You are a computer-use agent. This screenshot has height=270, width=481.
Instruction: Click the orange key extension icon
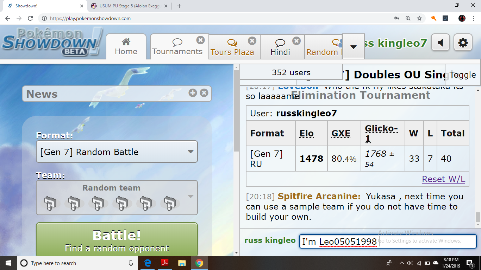click(434, 18)
